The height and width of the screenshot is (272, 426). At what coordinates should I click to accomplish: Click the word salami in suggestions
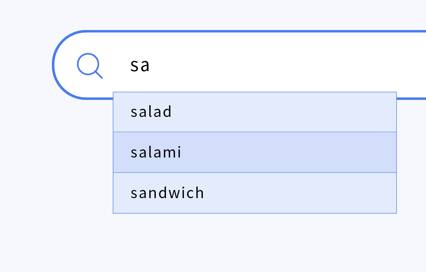click(156, 152)
